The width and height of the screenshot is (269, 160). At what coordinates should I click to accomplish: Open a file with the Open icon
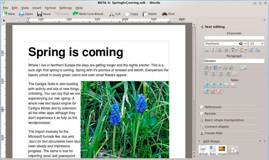[x=21, y=14]
